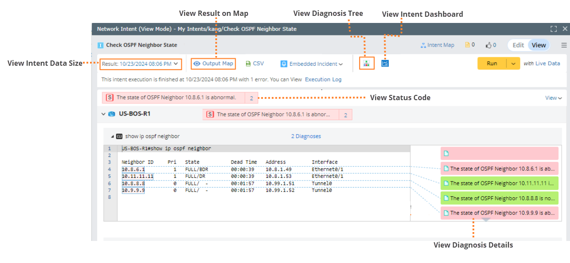
Task: Collapse the show ip ospf neighbor command
Action: [x=112, y=136]
